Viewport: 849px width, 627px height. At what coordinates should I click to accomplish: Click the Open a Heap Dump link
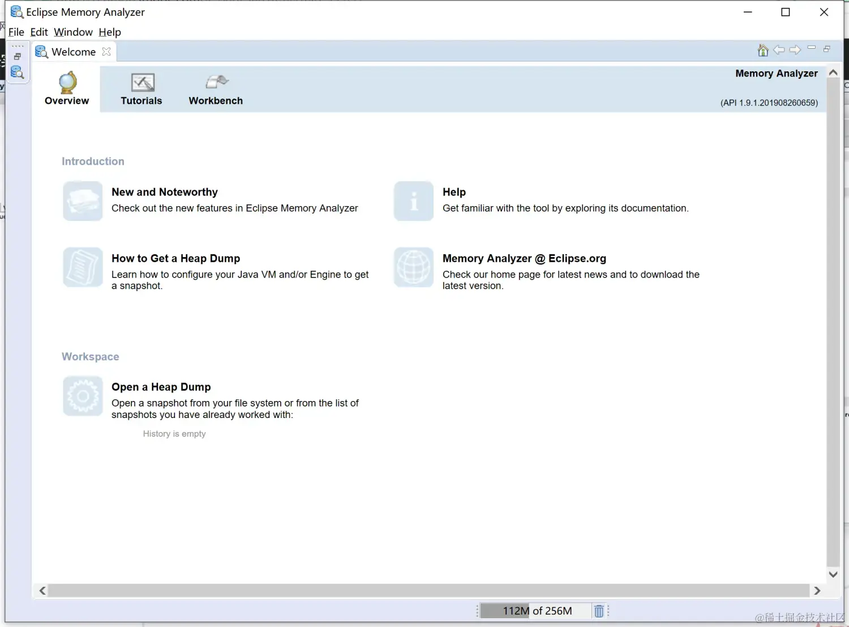161,387
